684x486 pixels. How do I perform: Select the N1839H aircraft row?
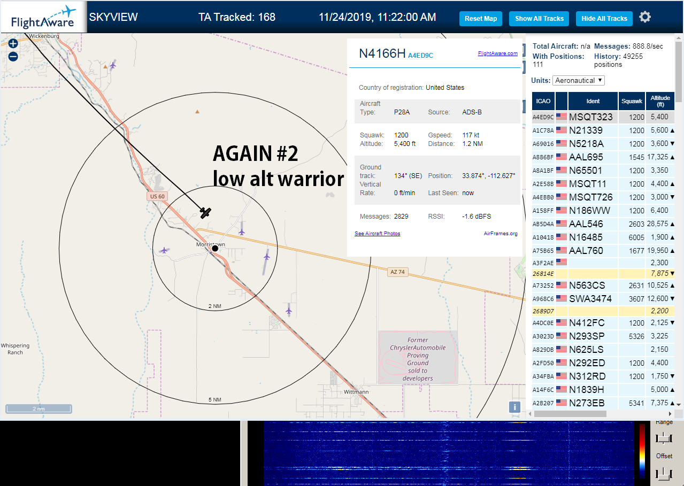click(603, 389)
